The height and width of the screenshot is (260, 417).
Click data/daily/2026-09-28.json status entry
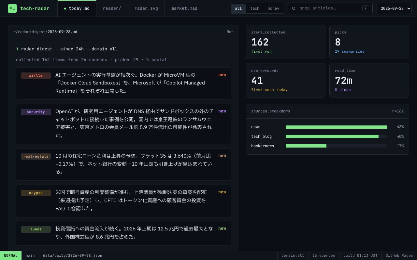(73, 255)
